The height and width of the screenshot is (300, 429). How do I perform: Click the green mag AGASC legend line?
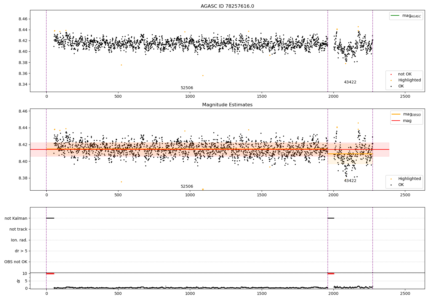[395, 16]
